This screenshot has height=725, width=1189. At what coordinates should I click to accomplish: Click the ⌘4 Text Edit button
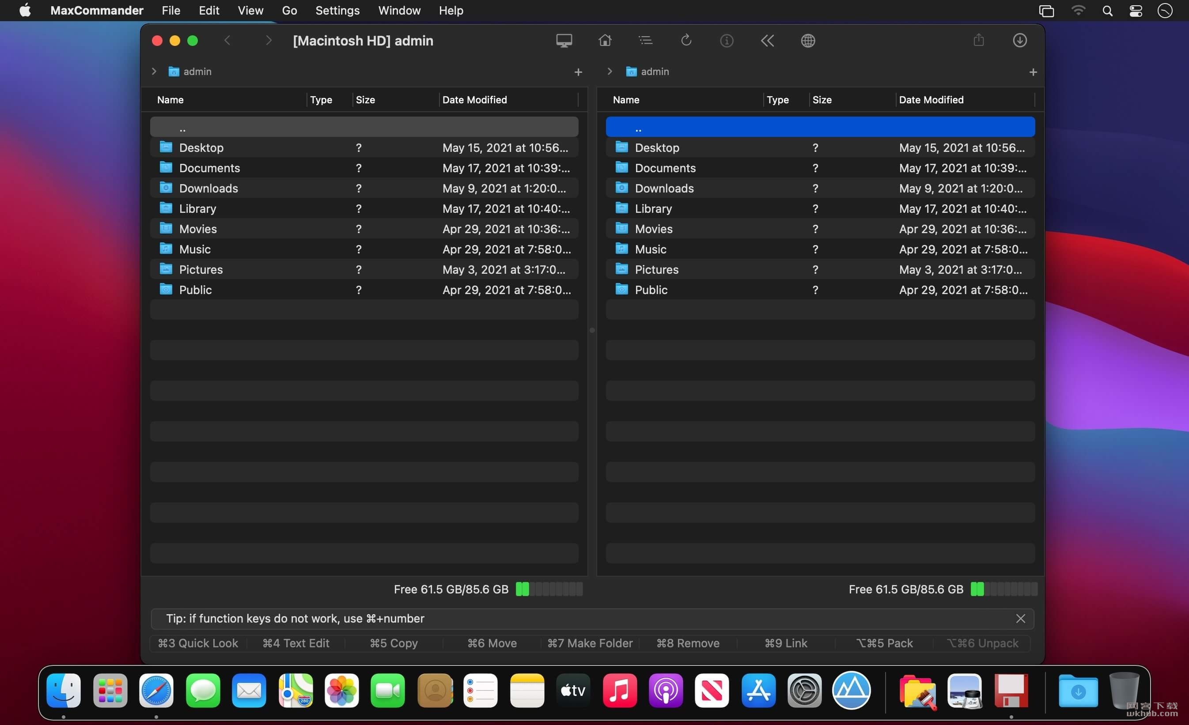pyautogui.click(x=296, y=643)
